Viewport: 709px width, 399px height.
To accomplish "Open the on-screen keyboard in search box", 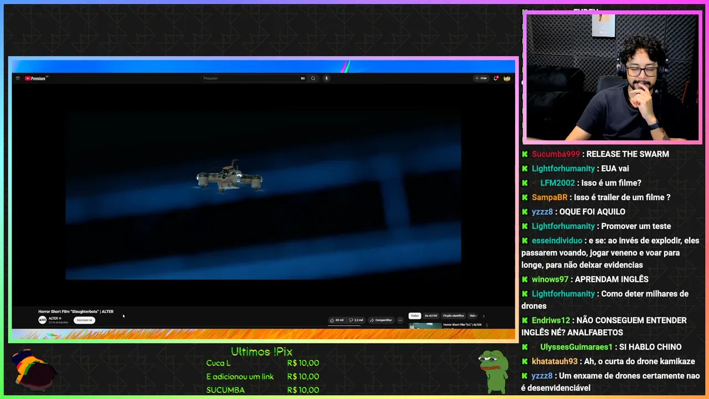I will (x=303, y=78).
